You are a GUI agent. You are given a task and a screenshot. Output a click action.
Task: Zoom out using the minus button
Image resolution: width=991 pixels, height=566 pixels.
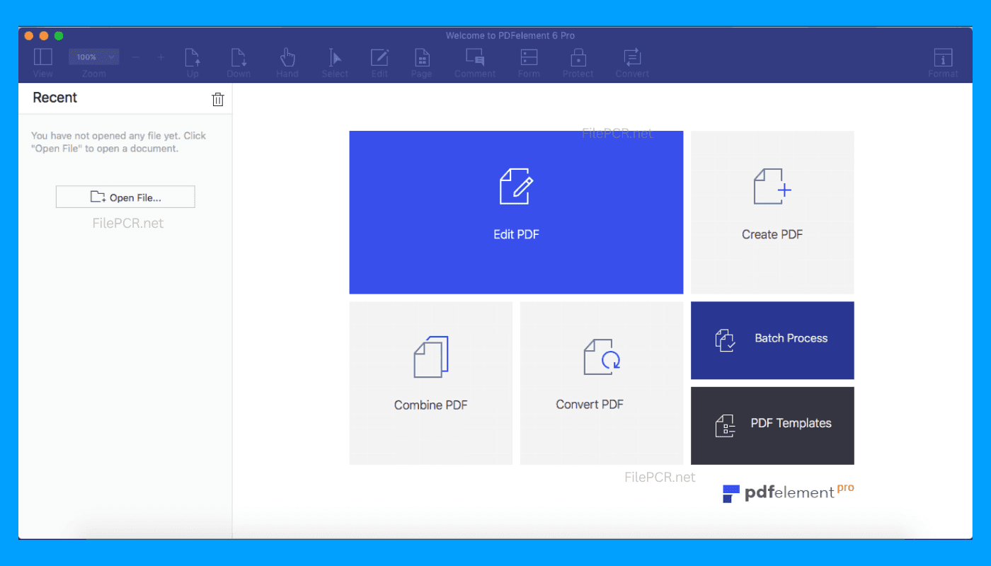pyautogui.click(x=136, y=57)
